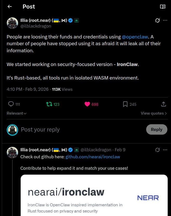Viewport: 171px width, 216px height.
Task: Toggle the bookmark icon showing 245
Action: tap(125, 104)
